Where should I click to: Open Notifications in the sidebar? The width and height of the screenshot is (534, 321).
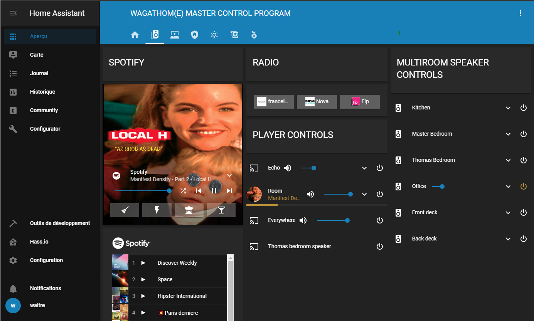click(50, 288)
